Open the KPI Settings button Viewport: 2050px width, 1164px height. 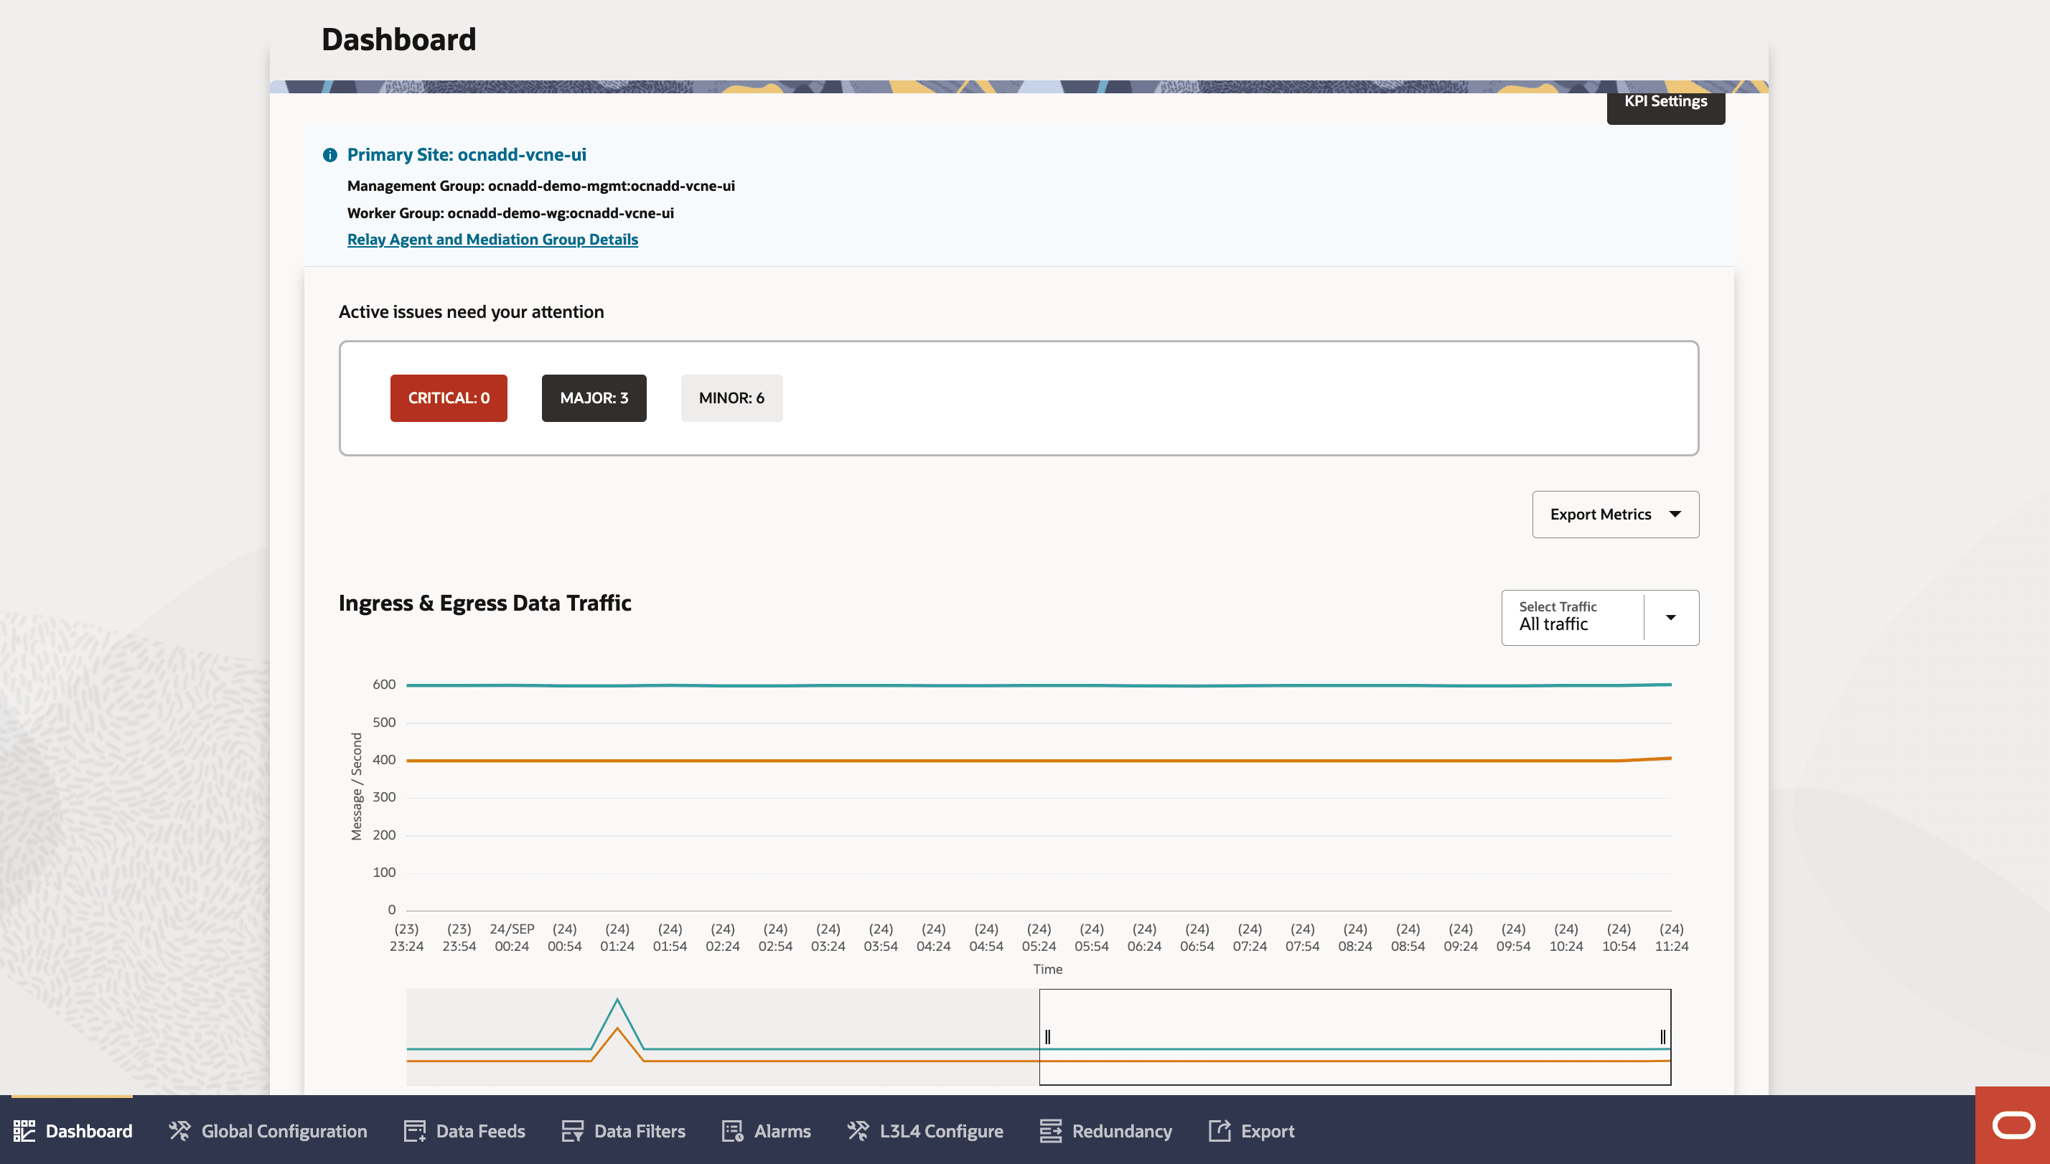point(1665,103)
